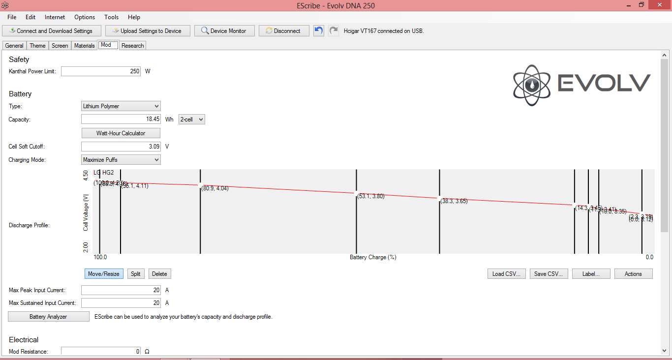The height and width of the screenshot is (360, 672).
Task: Open the Charging Mode dropdown
Action: tap(121, 160)
